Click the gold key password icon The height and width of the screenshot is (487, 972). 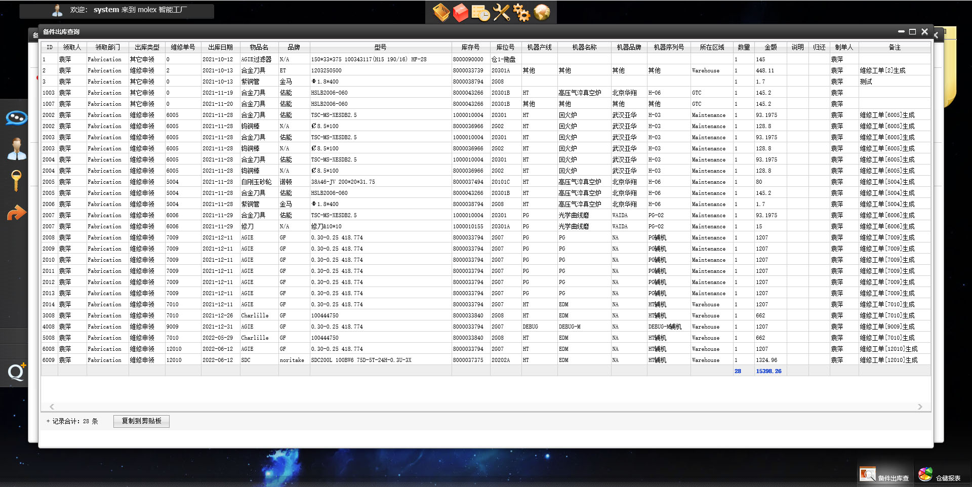pos(16,180)
